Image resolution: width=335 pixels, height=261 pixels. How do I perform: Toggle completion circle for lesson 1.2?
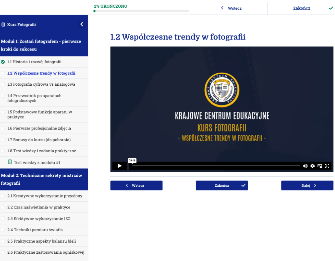(x=3, y=73)
